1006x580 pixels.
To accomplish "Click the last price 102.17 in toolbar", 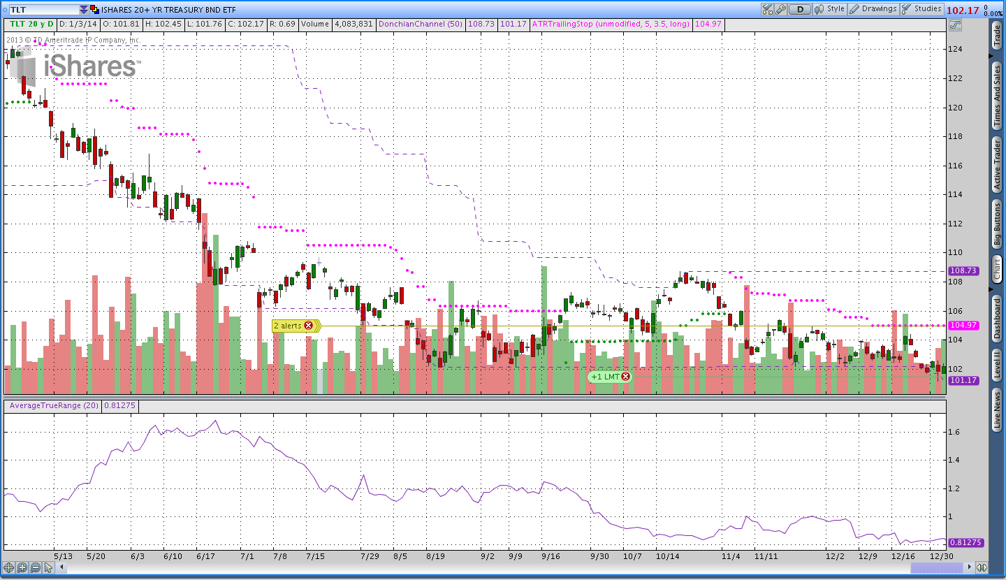I will 963,10.
